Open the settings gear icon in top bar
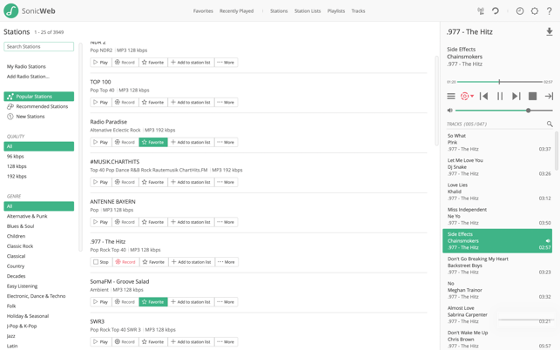The image size is (560, 350). 534,11
